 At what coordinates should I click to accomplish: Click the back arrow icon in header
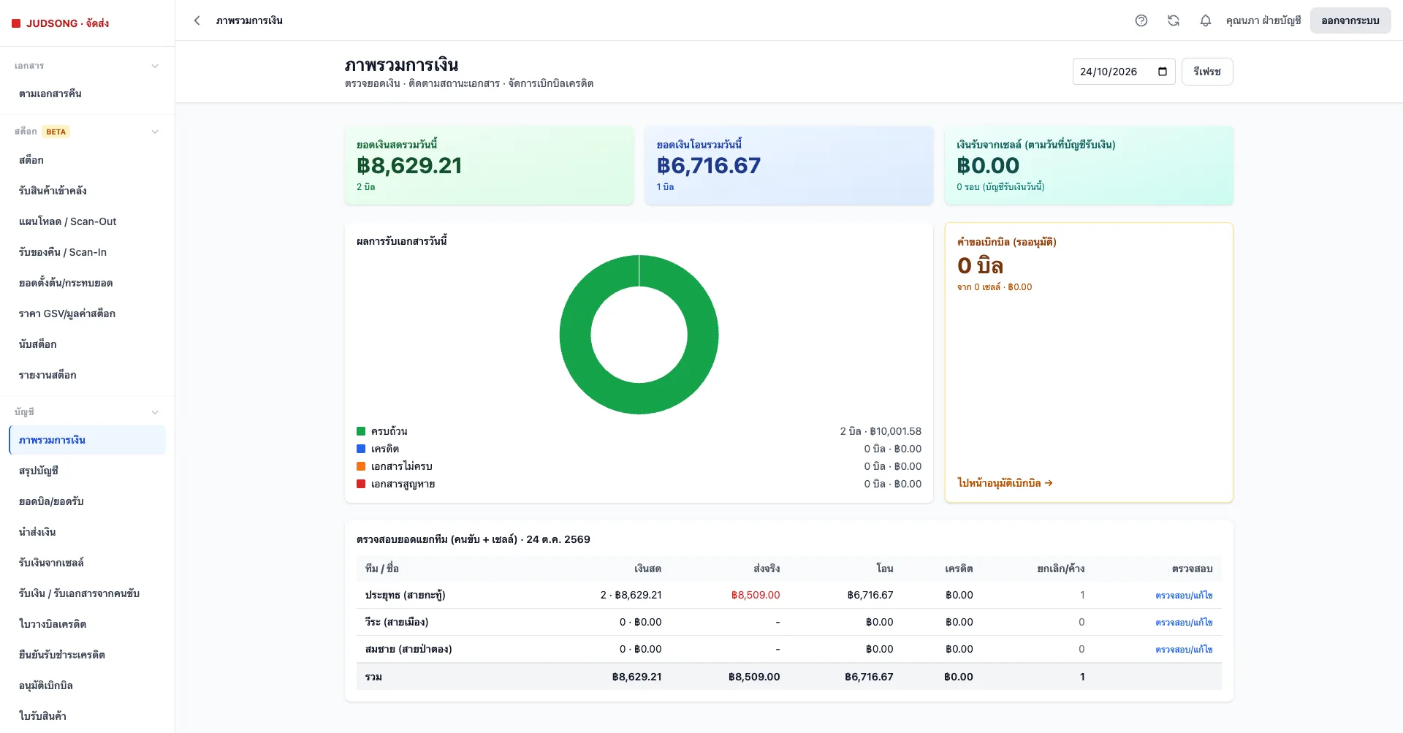[x=197, y=20]
